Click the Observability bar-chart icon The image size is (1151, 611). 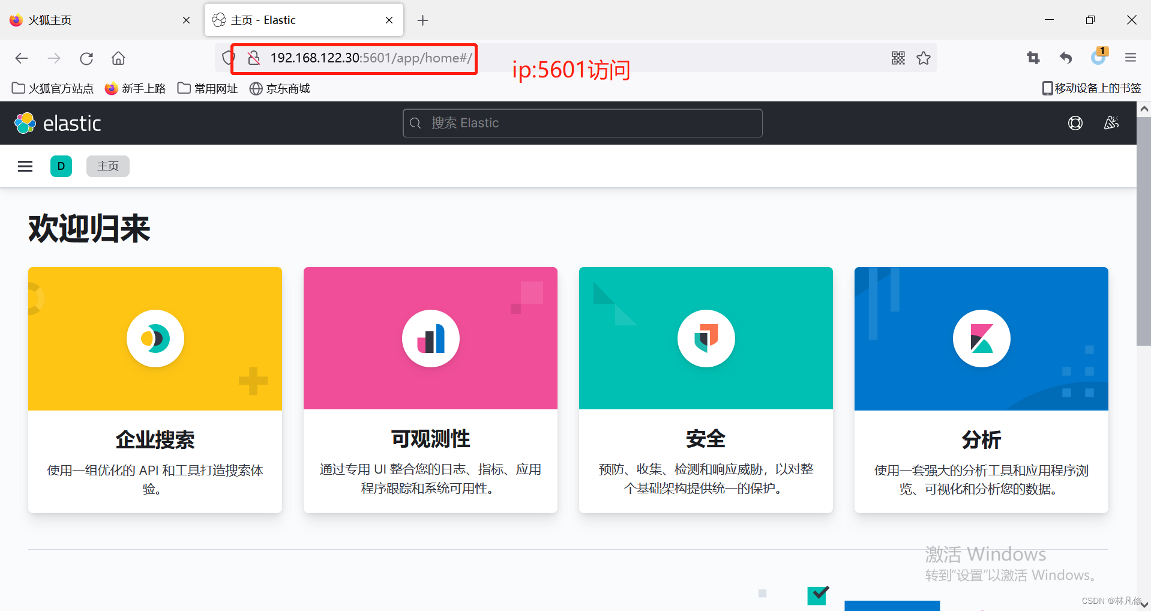point(431,339)
